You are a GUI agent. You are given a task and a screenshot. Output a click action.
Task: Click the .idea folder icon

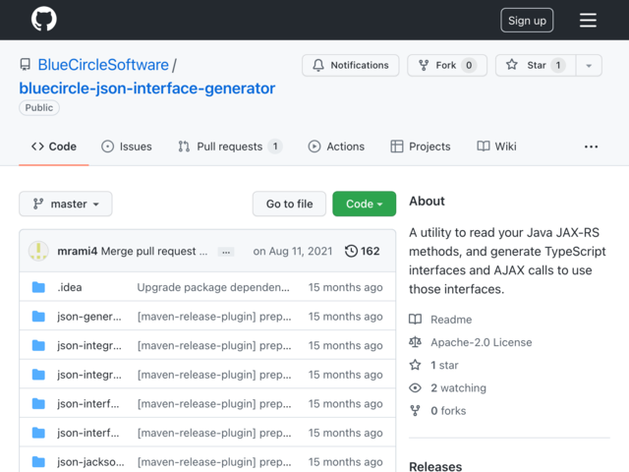pyautogui.click(x=38, y=287)
